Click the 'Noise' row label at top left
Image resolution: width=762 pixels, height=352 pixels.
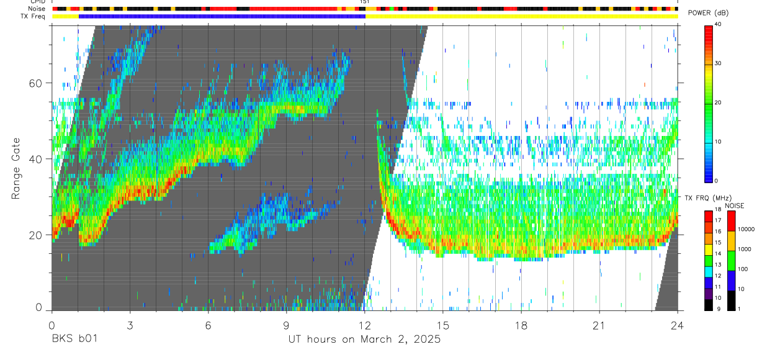coord(36,9)
